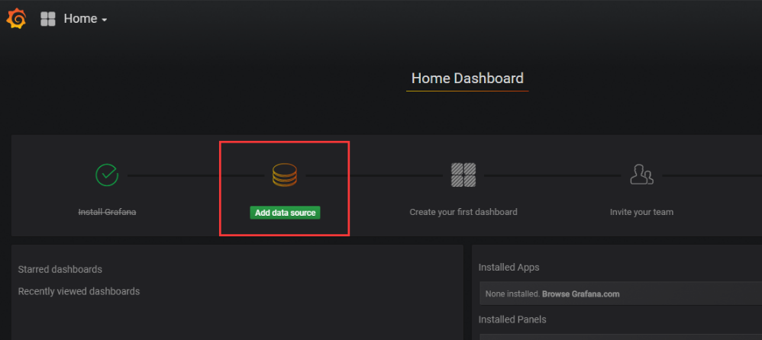The height and width of the screenshot is (340, 762).
Task: Click Create your first dashboard text
Action: [x=463, y=212]
